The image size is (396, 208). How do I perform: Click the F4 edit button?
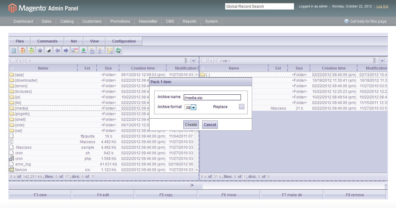(103, 195)
